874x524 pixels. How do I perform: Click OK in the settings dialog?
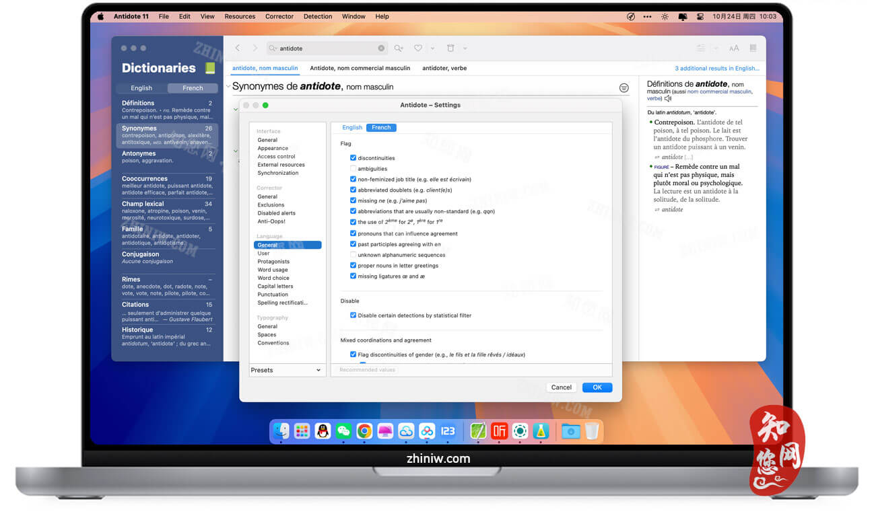pos(597,387)
